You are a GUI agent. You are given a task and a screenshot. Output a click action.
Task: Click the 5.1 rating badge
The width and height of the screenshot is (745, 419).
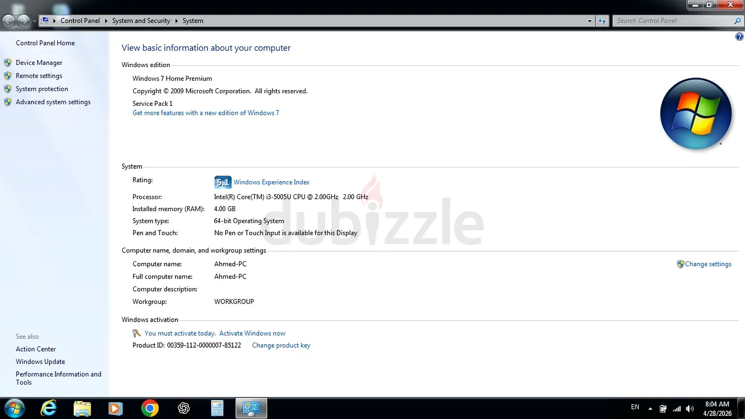(223, 182)
